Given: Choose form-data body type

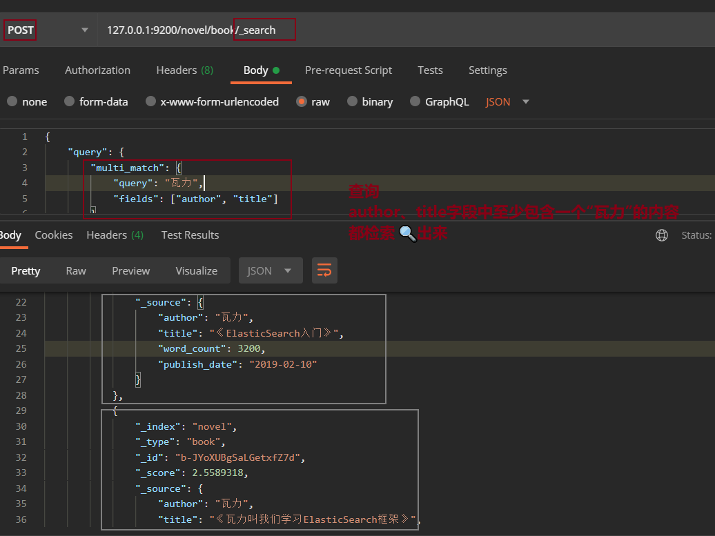Looking at the screenshot, I should point(96,101).
